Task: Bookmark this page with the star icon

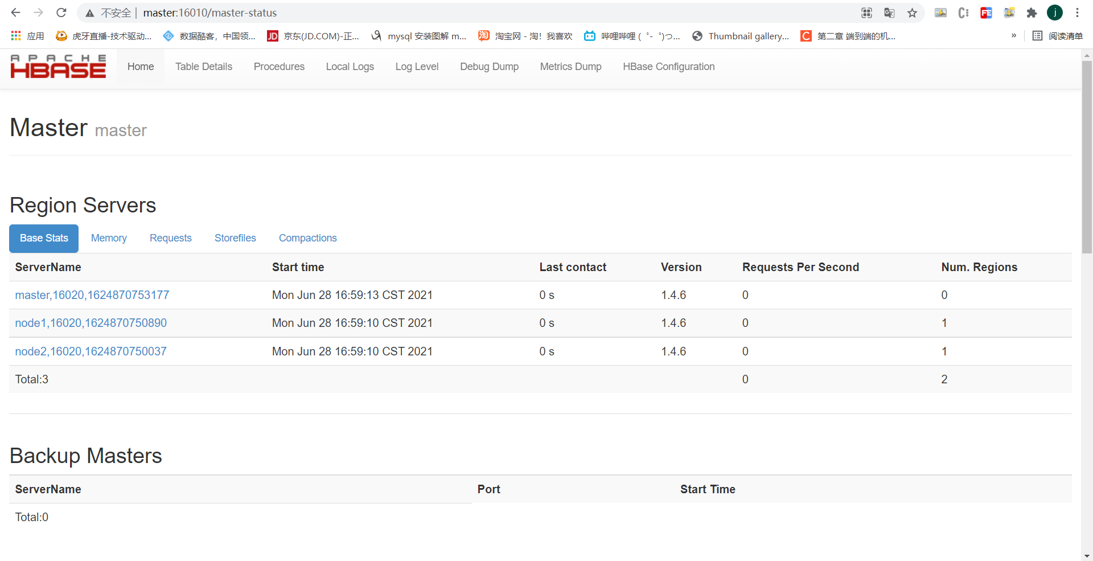Action: [913, 13]
